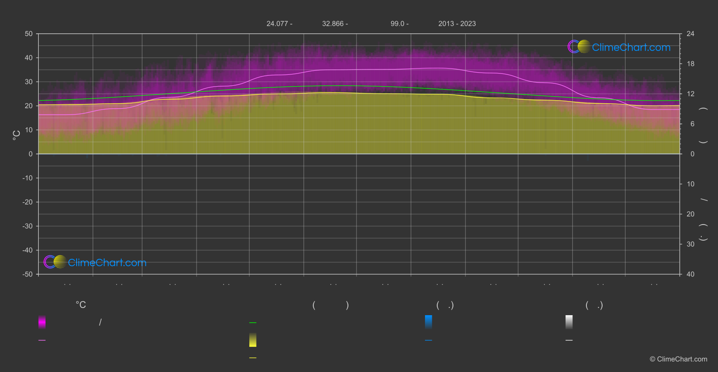The image size is (718, 372).
Task: Click the magenta gradient legend swatch
Action: click(42, 322)
